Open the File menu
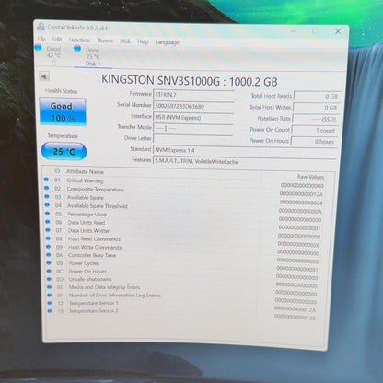The image size is (383, 383). pyautogui.click(x=41, y=39)
